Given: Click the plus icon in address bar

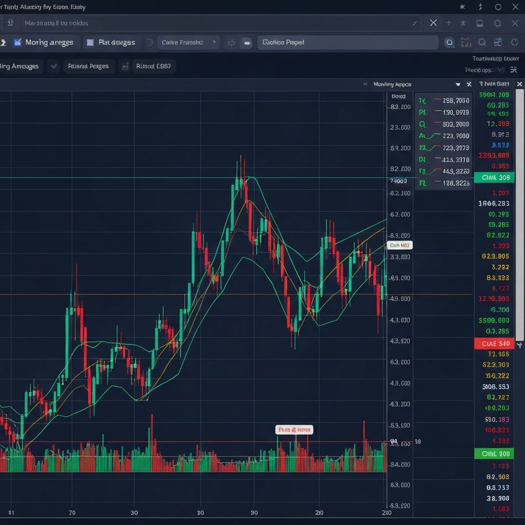Looking at the screenshot, I should point(449,23).
